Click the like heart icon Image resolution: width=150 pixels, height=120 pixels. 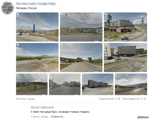142,99
